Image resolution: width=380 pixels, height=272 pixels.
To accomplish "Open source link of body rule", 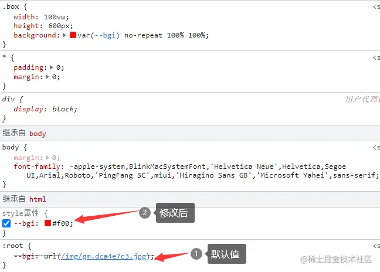I will pyautogui.click(x=376, y=147).
